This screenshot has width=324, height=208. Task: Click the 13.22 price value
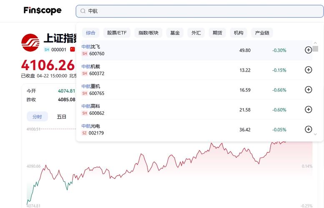click(245, 70)
